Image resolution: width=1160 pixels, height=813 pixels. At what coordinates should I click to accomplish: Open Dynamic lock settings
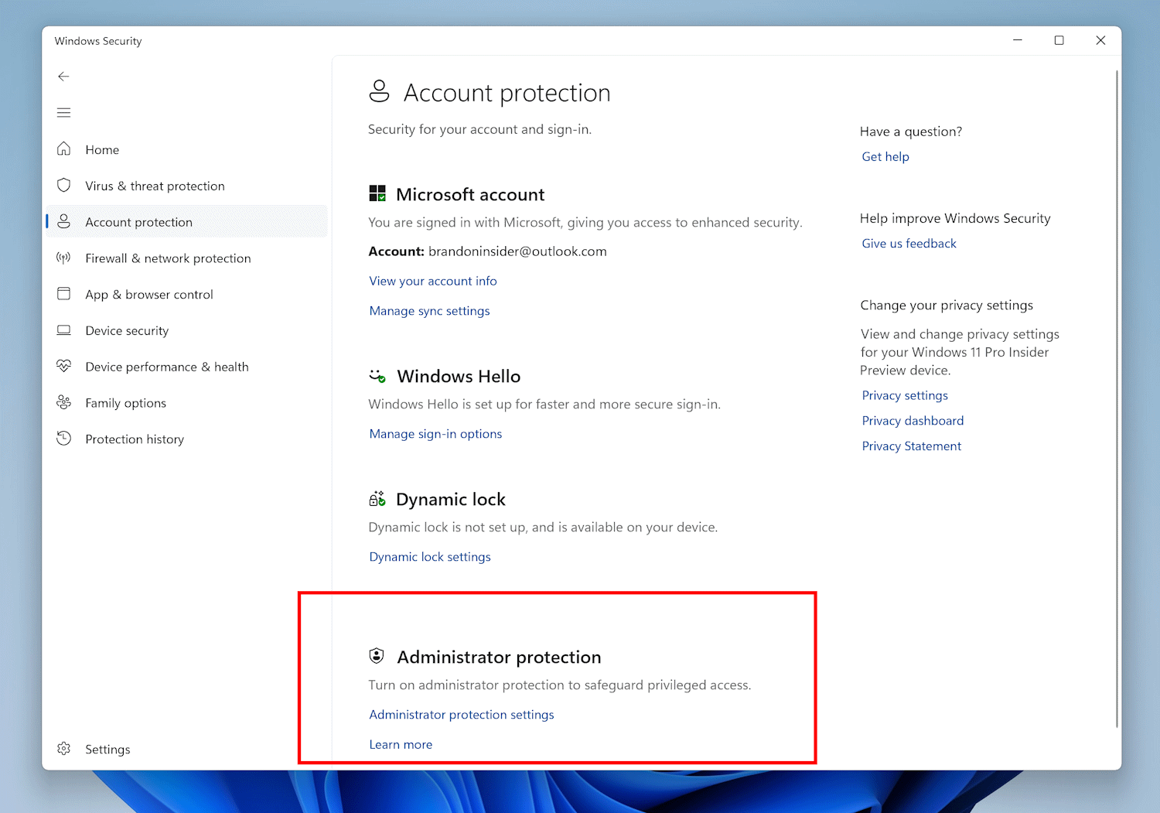coord(429,556)
